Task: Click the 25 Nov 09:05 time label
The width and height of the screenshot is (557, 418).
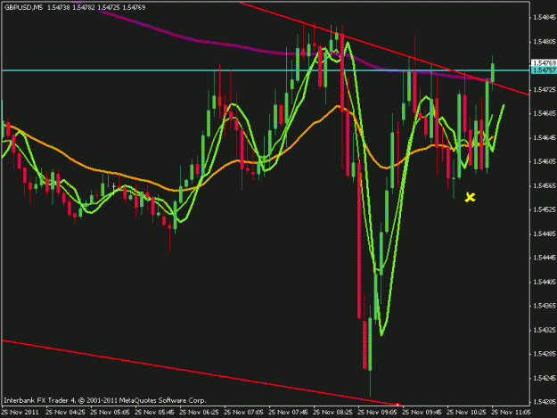Action: (x=378, y=413)
